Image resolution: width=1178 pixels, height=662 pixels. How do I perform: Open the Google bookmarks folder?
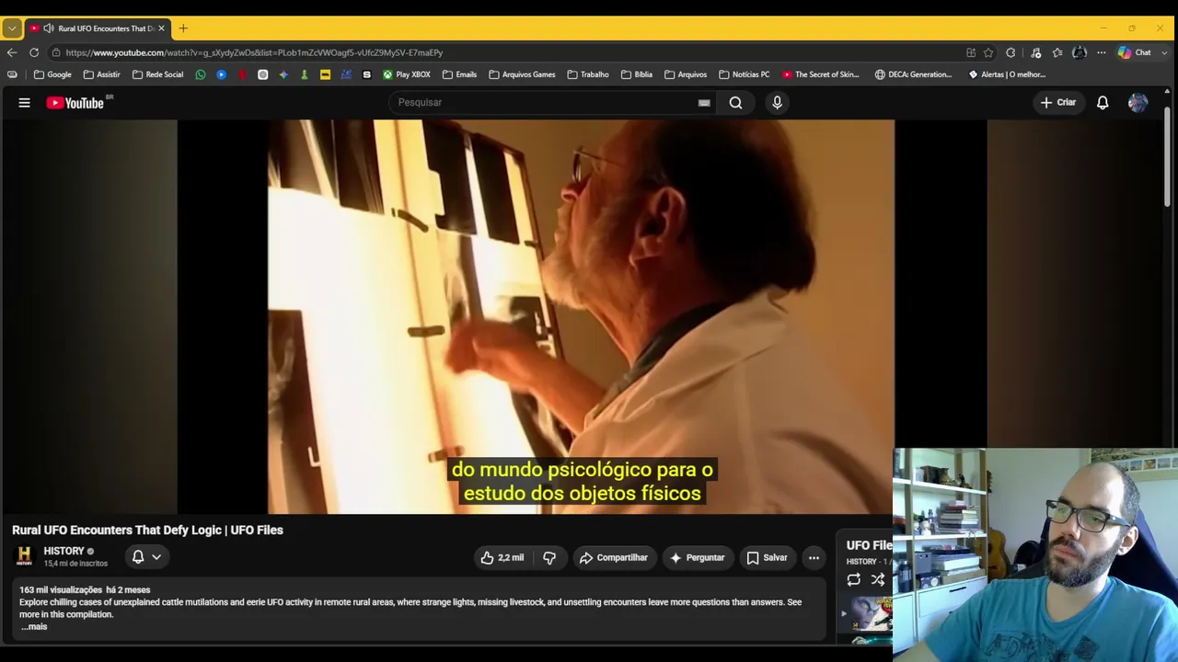click(52, 74)
